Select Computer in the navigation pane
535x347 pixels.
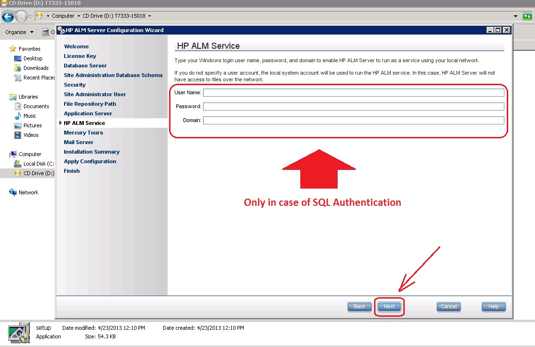pyautogui.click(x=30, y=154)
